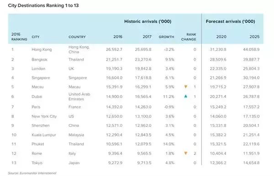Click the orange down arrow in Rome row
Viewport: 274px width, 176px height.
(186, 153)
